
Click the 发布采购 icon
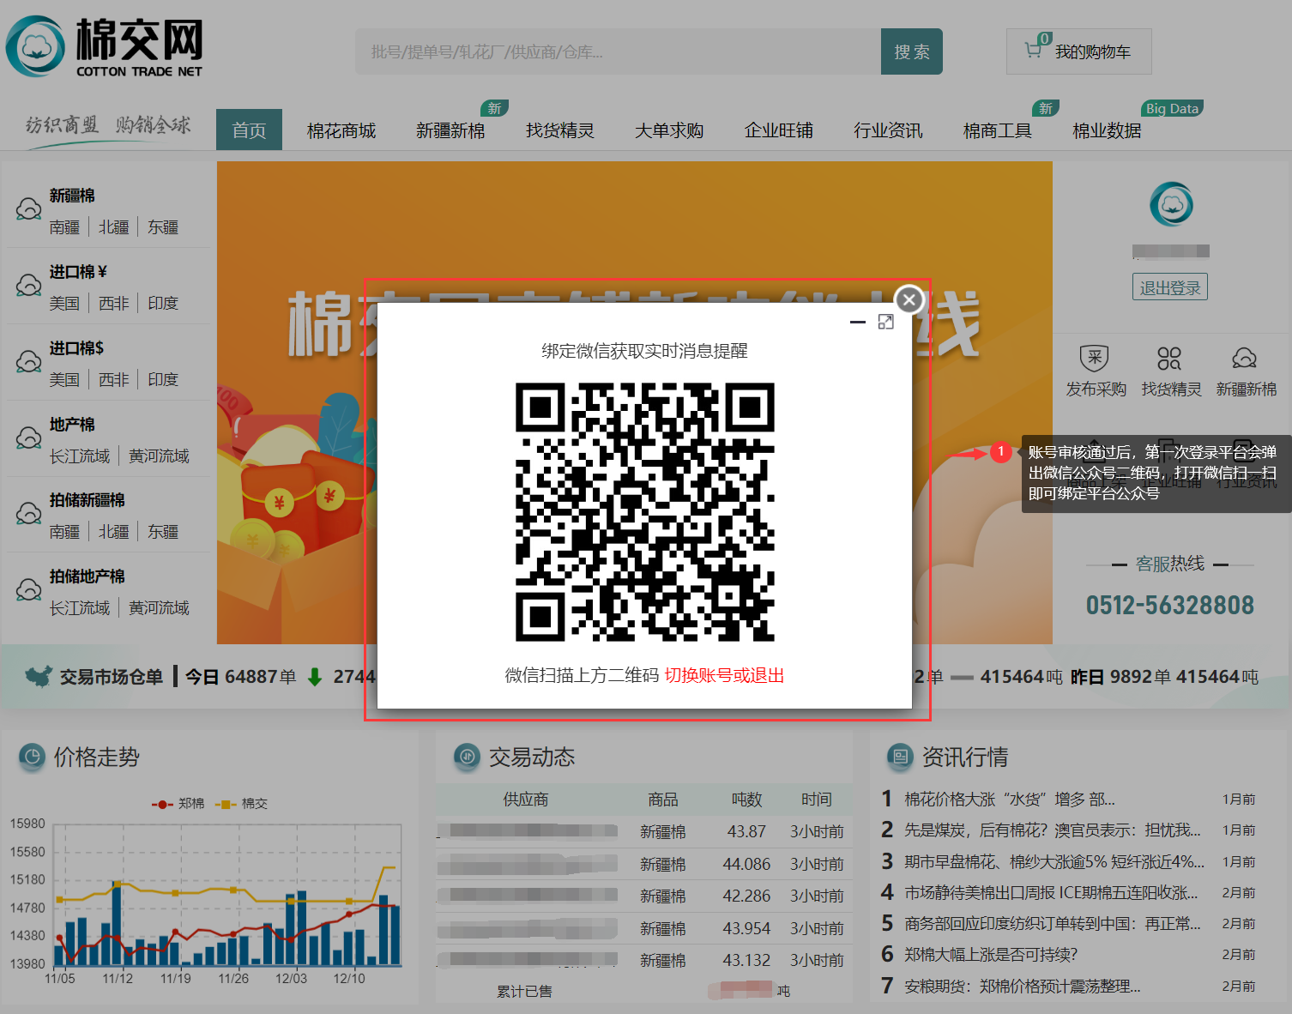[x=1095, y=358]
